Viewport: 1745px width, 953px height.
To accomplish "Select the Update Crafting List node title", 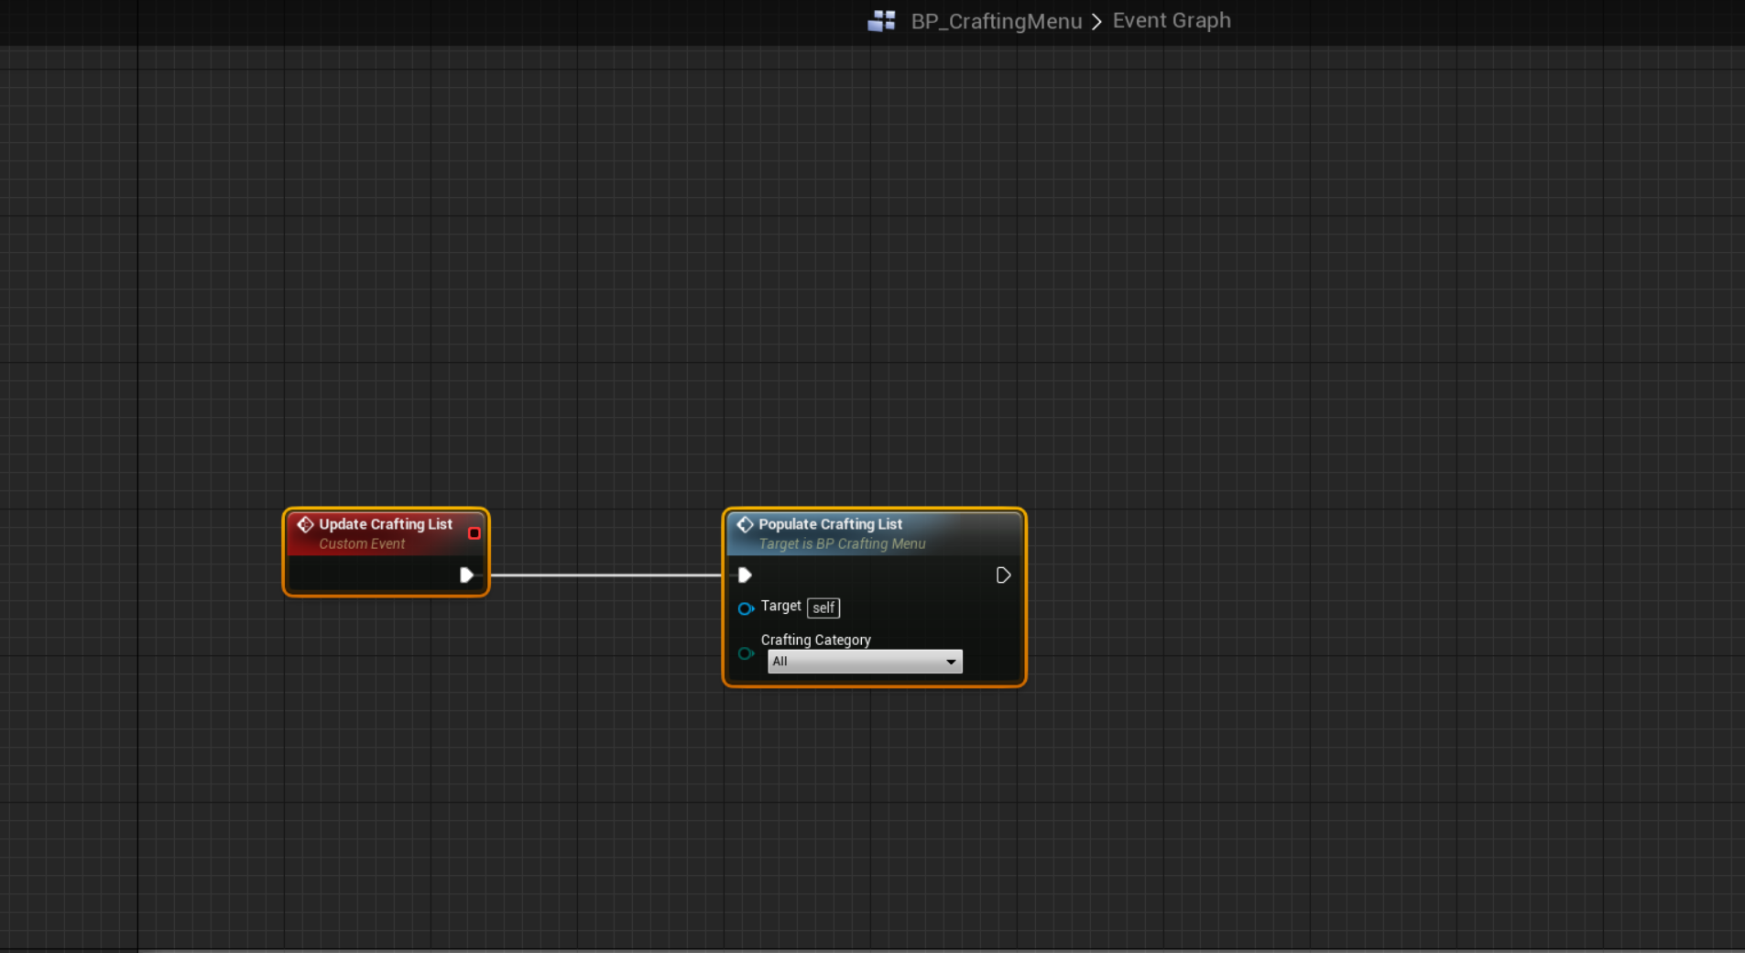I will (x=386, y=524).
